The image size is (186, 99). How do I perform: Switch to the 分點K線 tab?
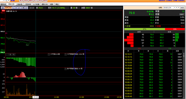[x=20, y=4]
